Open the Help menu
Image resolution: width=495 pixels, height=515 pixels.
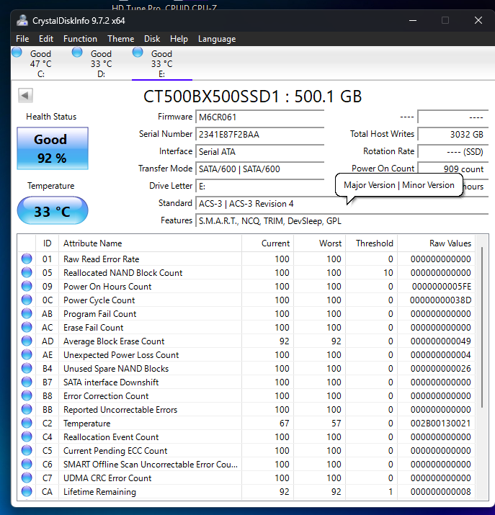pos(179,39)
